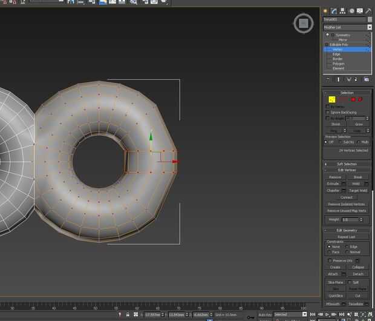375x321 pixels.
Task: Enable the Ignore Backfacing checkbox
Action: pos(328,112)
